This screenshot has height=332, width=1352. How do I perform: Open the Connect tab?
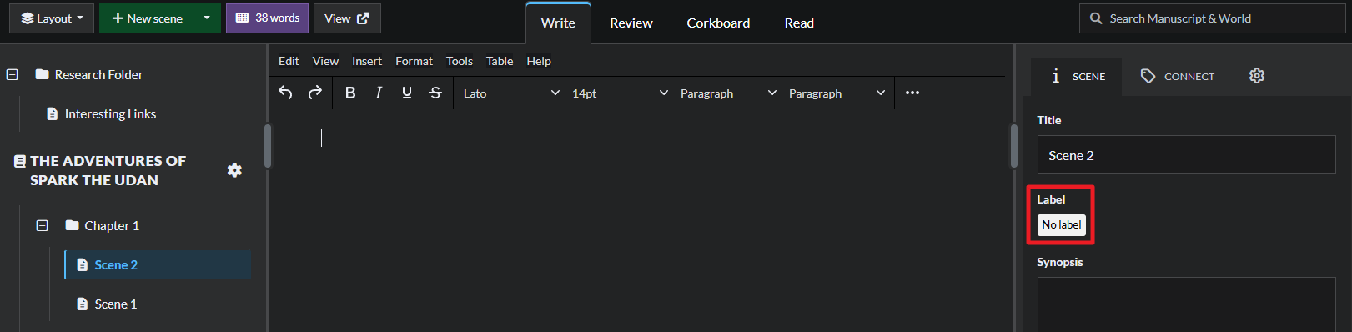click(x=1177, y=76)
